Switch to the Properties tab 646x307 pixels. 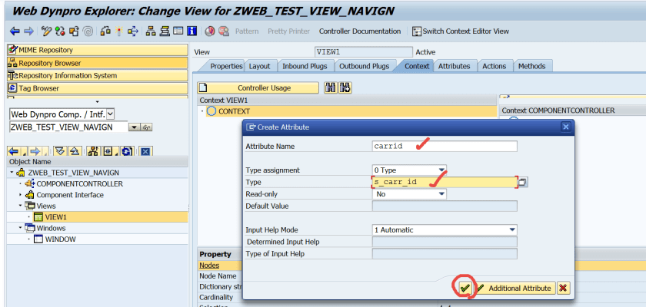point(226,66)
